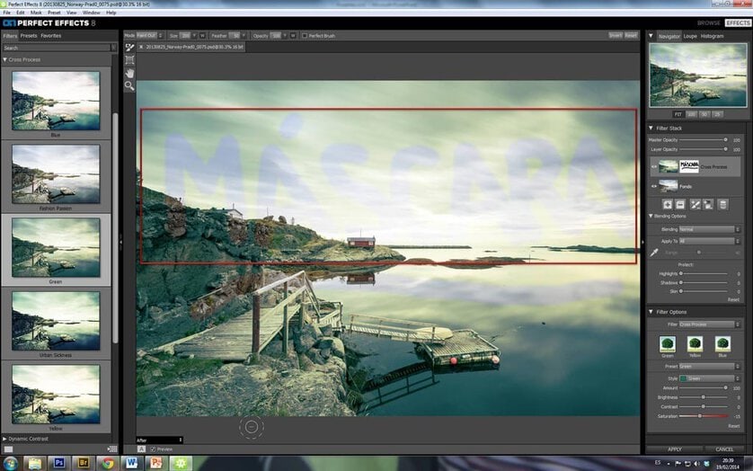753x471 pixels.
Task: Select the Masking Brush tool
Action: [129, 48]
